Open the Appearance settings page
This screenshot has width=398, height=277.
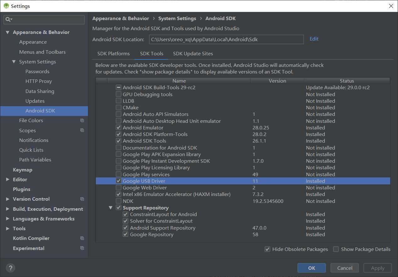33,42
